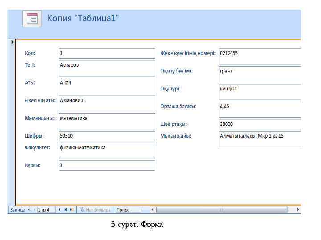Click the Факультет: label
This screenshot has height=240, width=321.
tap(37, 148)
